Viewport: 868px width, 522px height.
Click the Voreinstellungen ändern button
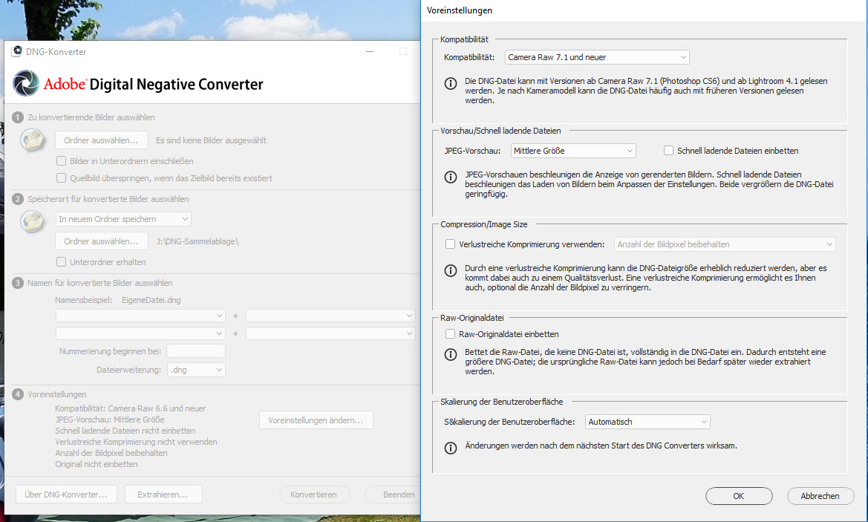[316, 420]
